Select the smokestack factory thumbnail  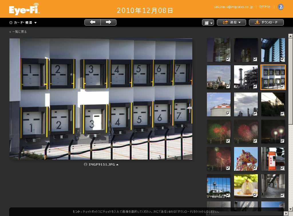pos(246,77)
